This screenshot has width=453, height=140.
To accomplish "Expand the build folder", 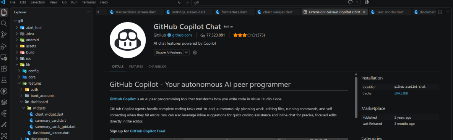I will coord(17,52).
